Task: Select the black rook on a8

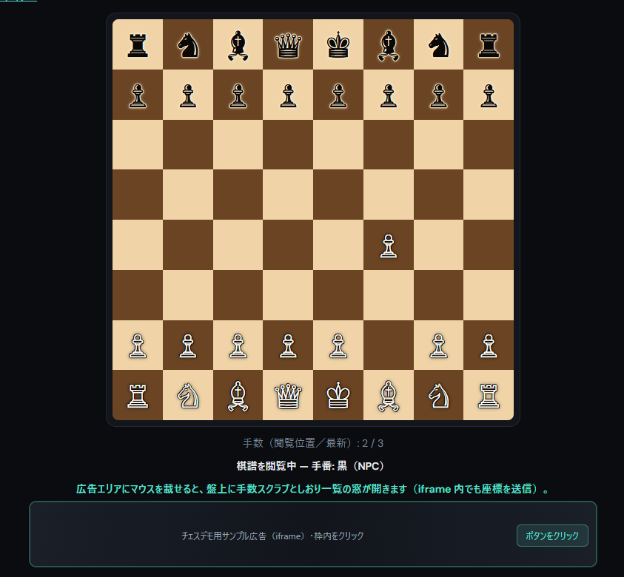Action: point(138,45)
